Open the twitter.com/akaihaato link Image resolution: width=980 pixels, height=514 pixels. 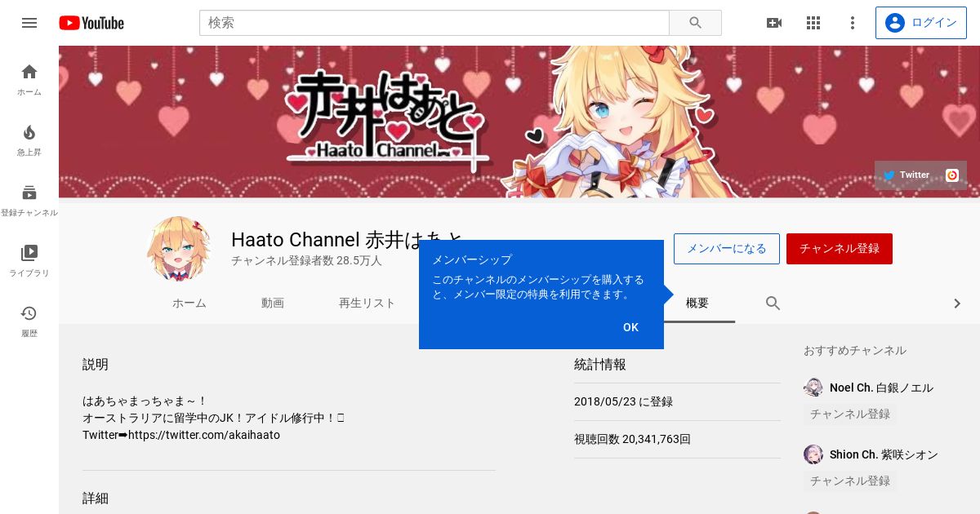(x=204, y=435)
